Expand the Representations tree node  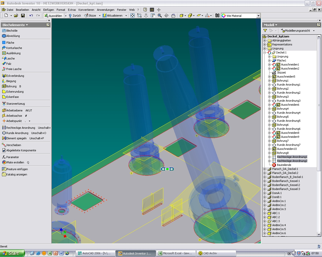point(265,45)
